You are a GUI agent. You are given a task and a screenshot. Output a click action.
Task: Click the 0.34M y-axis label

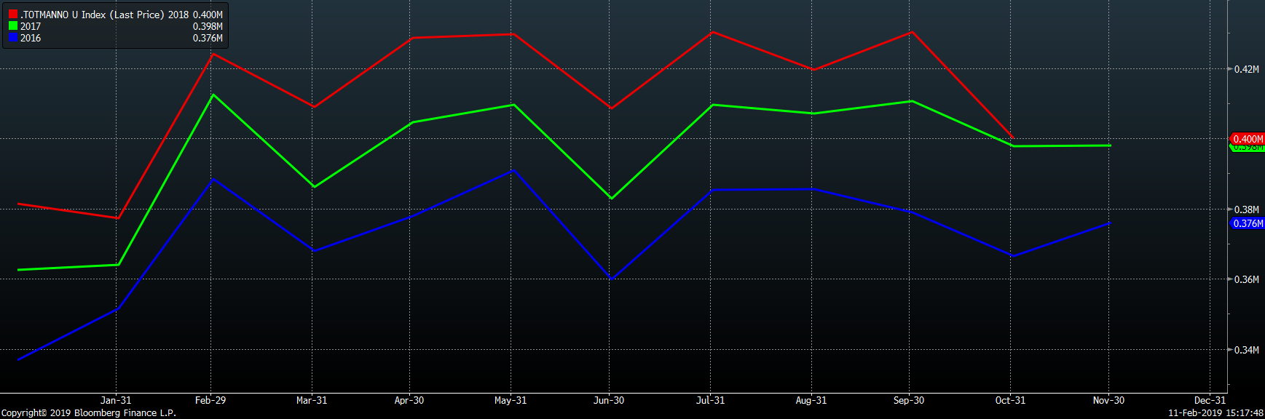tap(1246, 350)
